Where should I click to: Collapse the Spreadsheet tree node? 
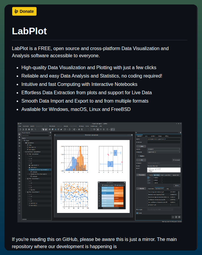click(x=24, y=143)
